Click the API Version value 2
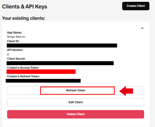The image size is (155, 127). (8, 54)
